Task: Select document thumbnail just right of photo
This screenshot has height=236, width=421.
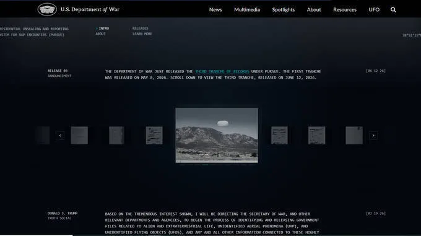Action: [x=279, y=135]
